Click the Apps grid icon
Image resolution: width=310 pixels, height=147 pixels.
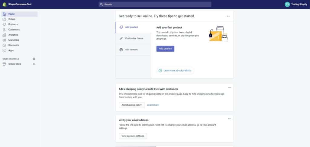coord(4,50)
